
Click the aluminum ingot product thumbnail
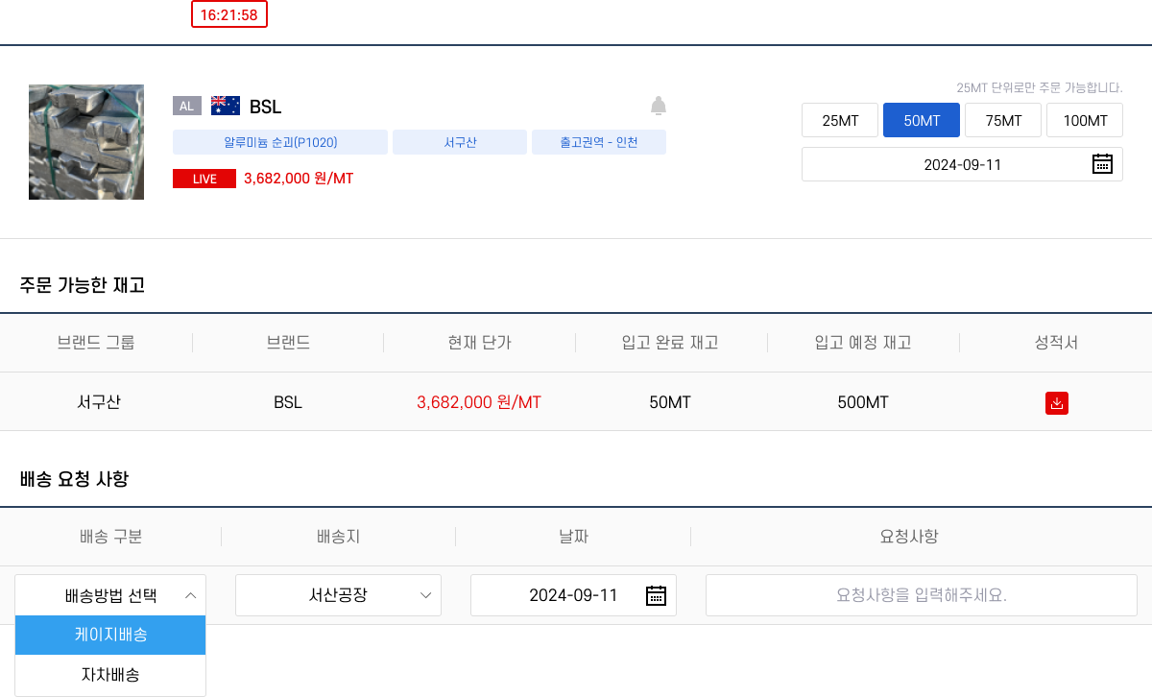click(x=86, y=142)
